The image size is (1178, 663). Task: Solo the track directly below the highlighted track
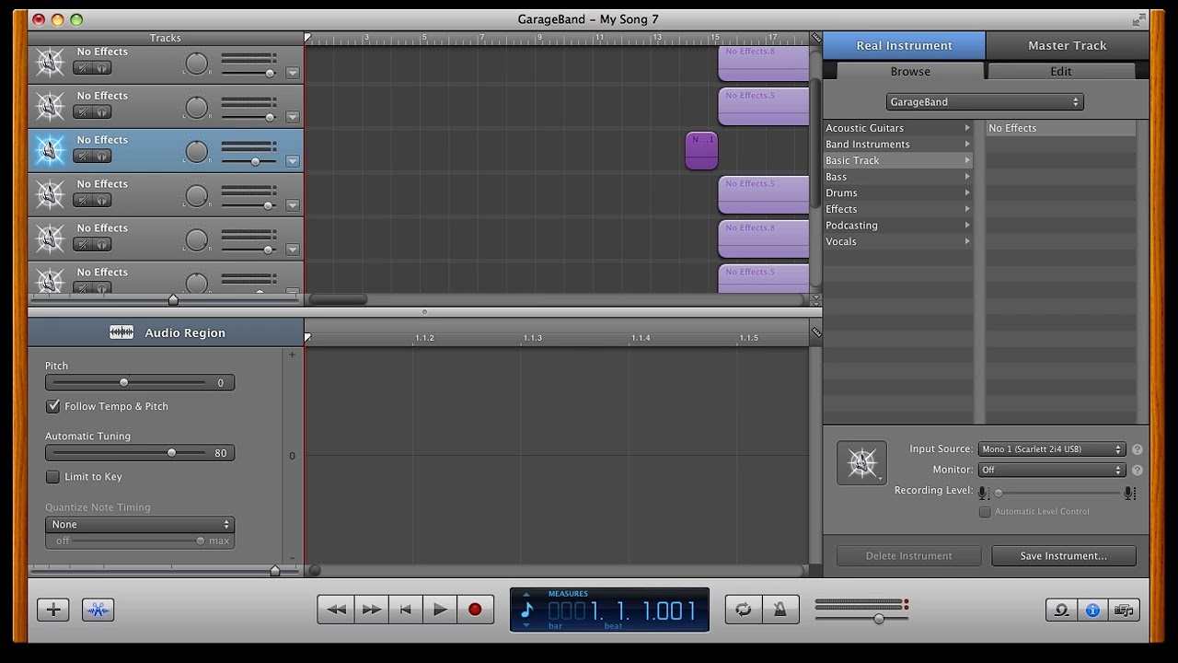(x=102, y=201)
